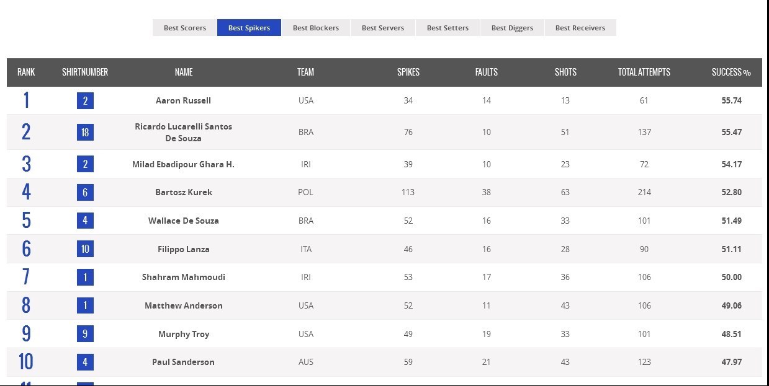Click shirt number badge 6 for Kurek
This screenshot has height=386, width=769.
(85, 192)
